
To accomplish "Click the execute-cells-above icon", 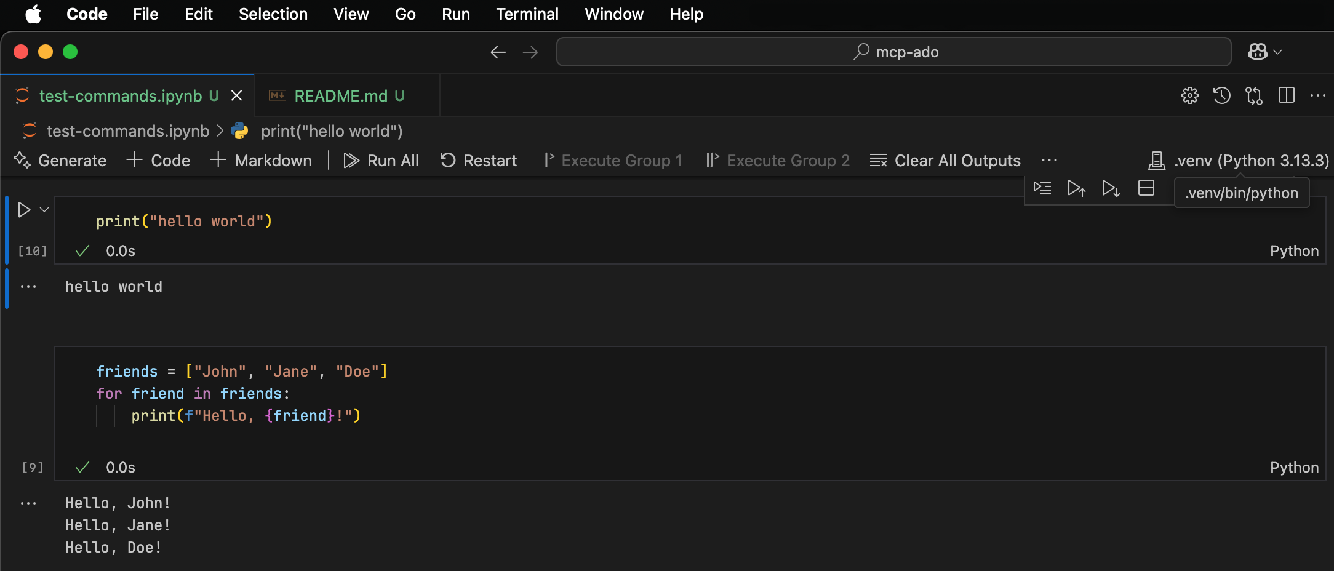I will click(1077, 188).
